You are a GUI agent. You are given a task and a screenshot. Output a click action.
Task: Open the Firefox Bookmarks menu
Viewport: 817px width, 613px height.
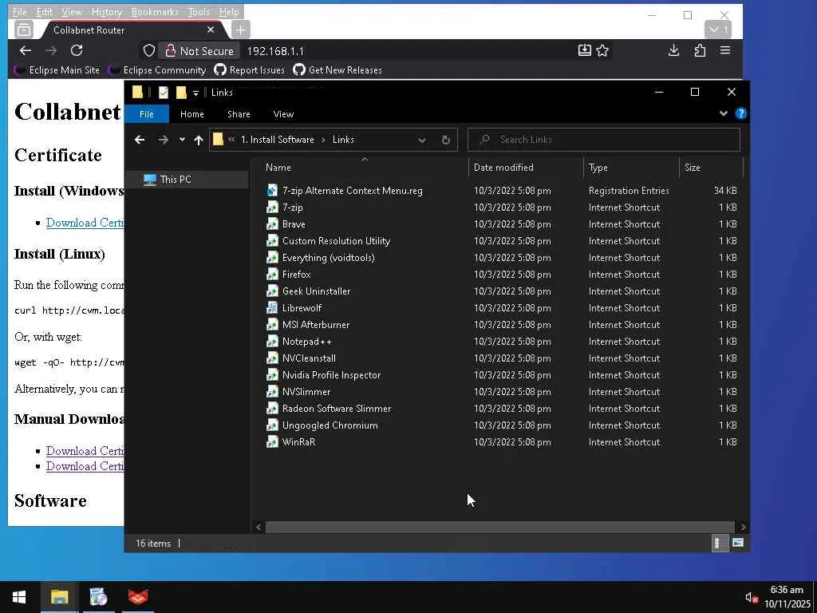coord(155,11)
